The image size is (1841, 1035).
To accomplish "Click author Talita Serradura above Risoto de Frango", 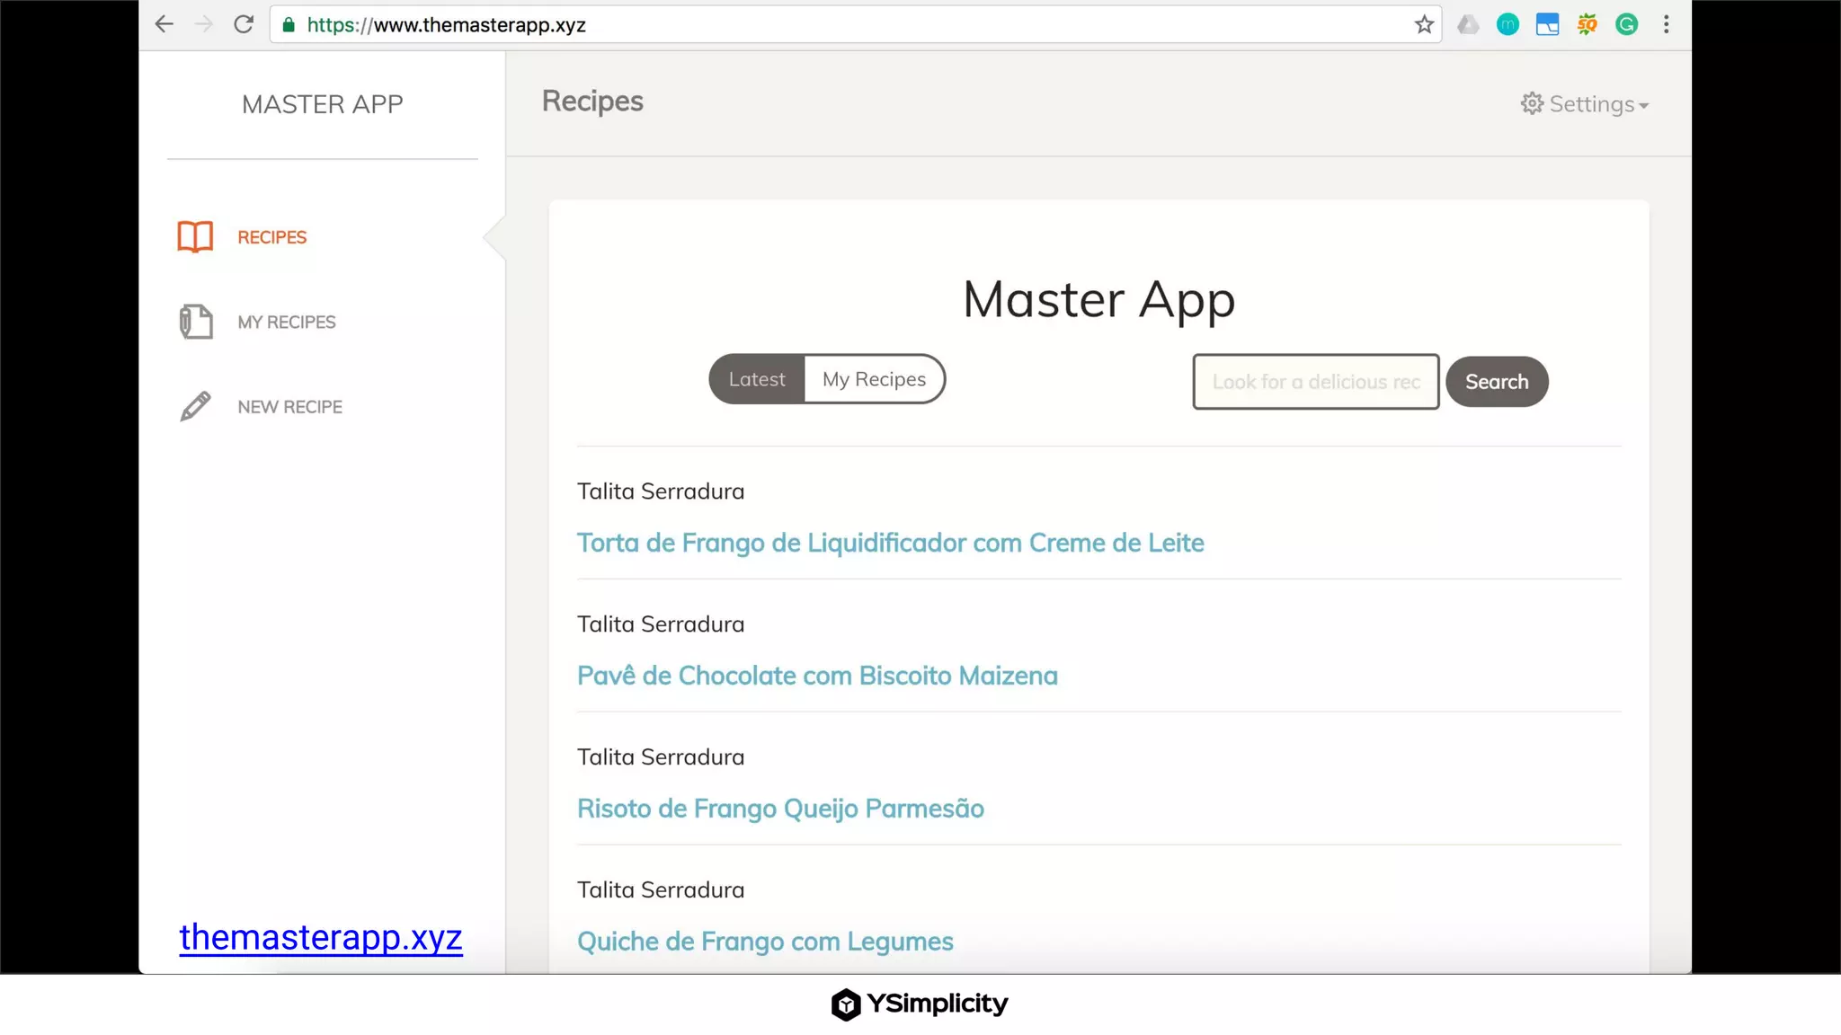I will [661, 757].
